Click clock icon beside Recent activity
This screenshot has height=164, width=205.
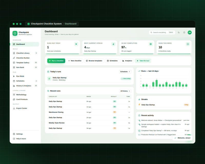(139, 115)
